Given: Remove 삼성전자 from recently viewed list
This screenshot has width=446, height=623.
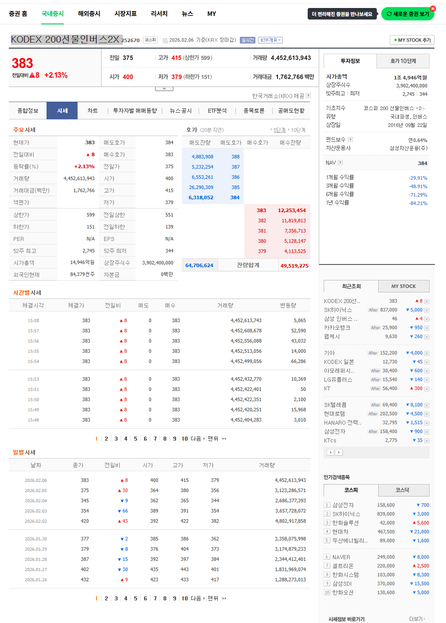Looking at the screenshot, I should pos(426,432).
